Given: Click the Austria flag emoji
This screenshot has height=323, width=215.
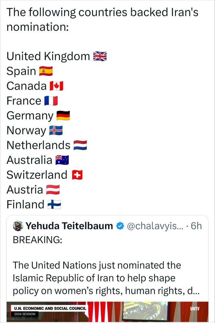Looking at the screenshot, I should tap(53, 190).
